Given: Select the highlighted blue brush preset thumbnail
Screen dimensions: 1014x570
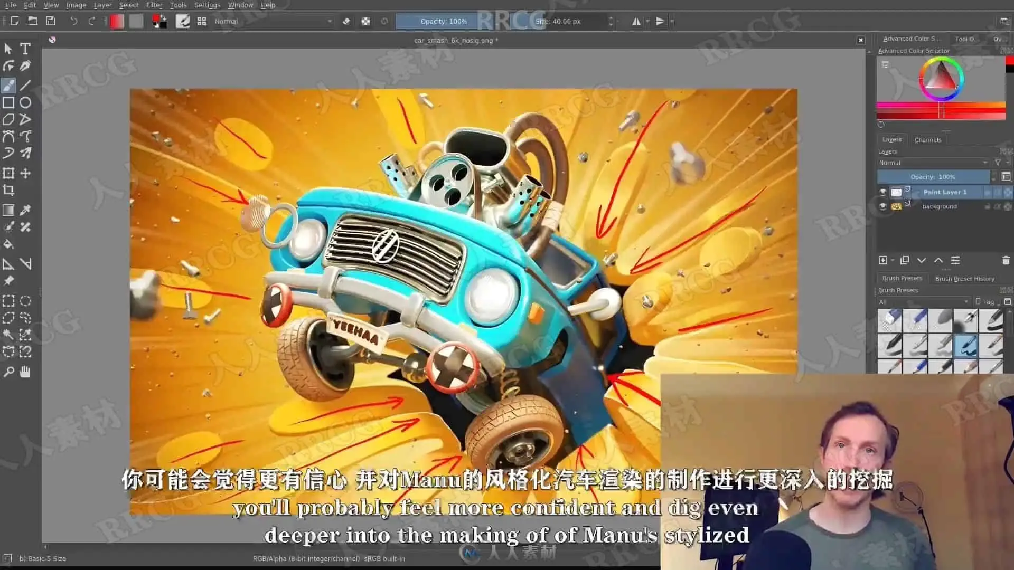Looking at the screenshot, I should (x=965, y=346).
